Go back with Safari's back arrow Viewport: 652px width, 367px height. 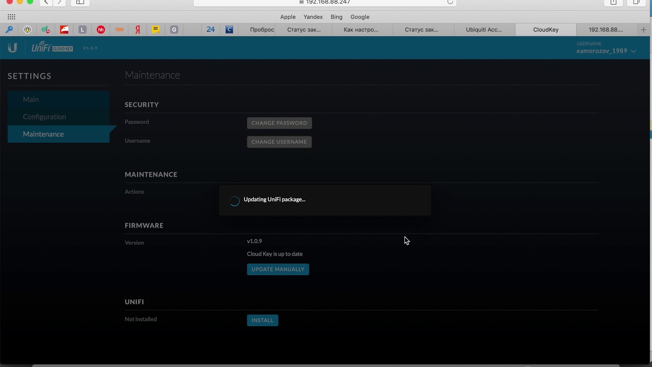point(46,2)
